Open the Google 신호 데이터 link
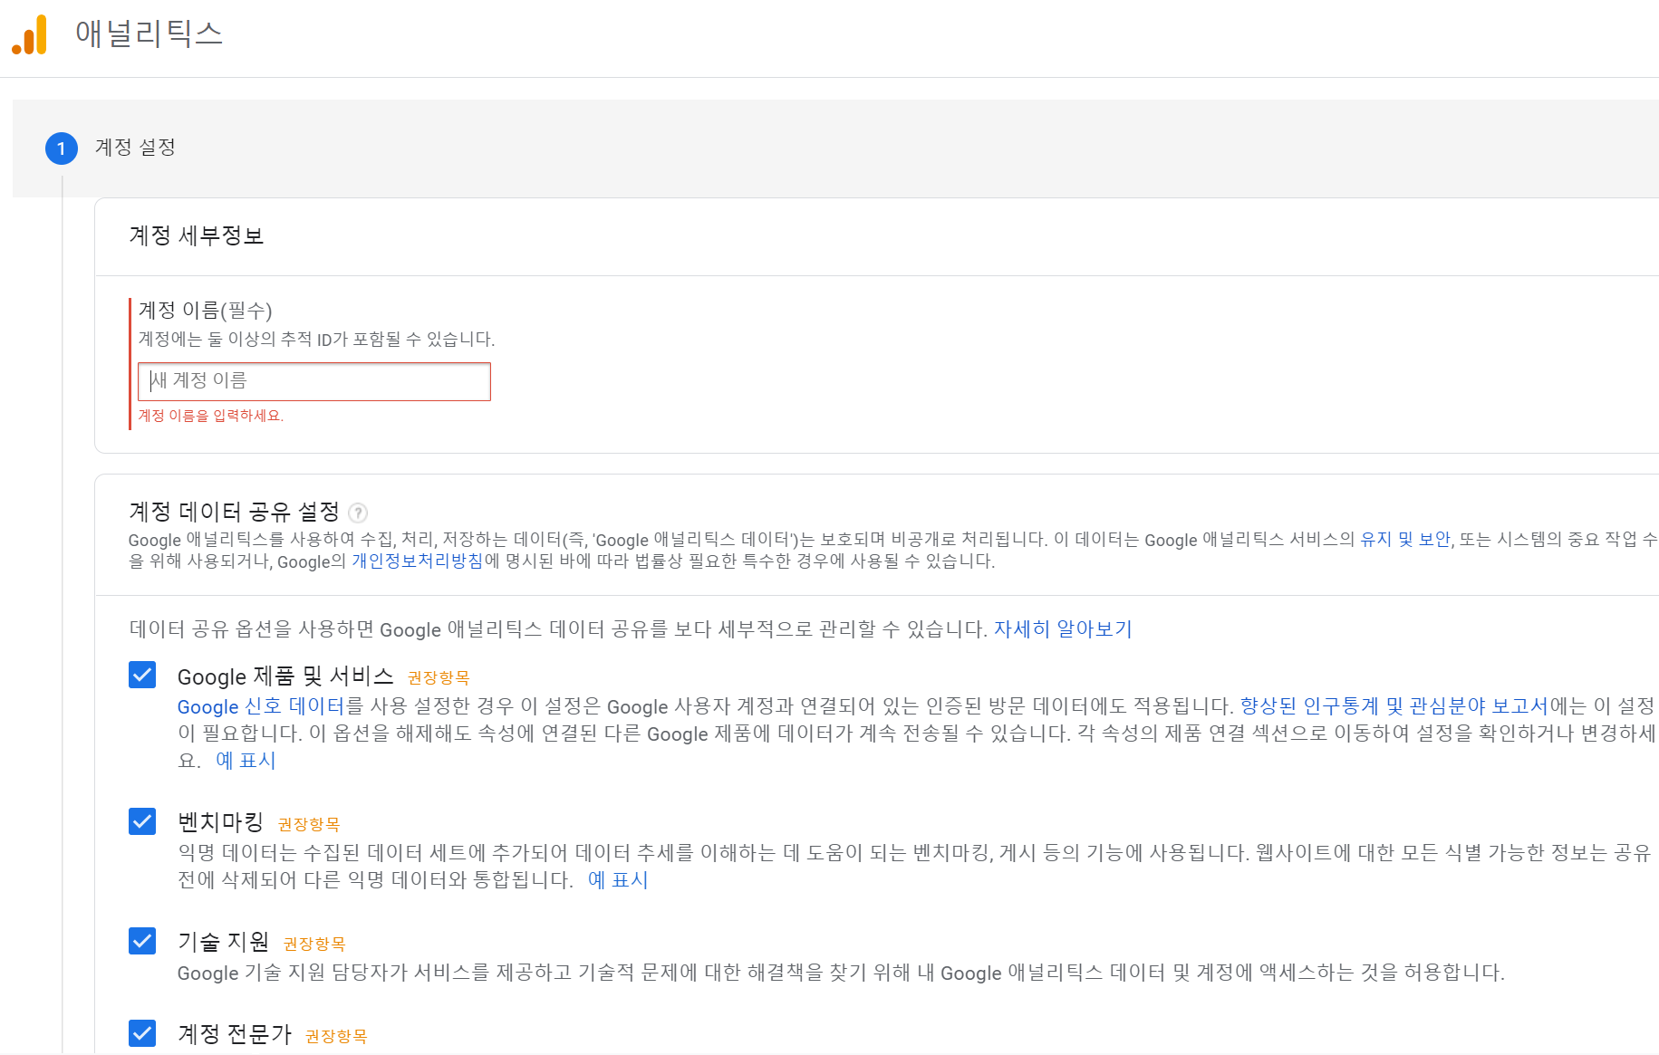 tap(261, 706)
